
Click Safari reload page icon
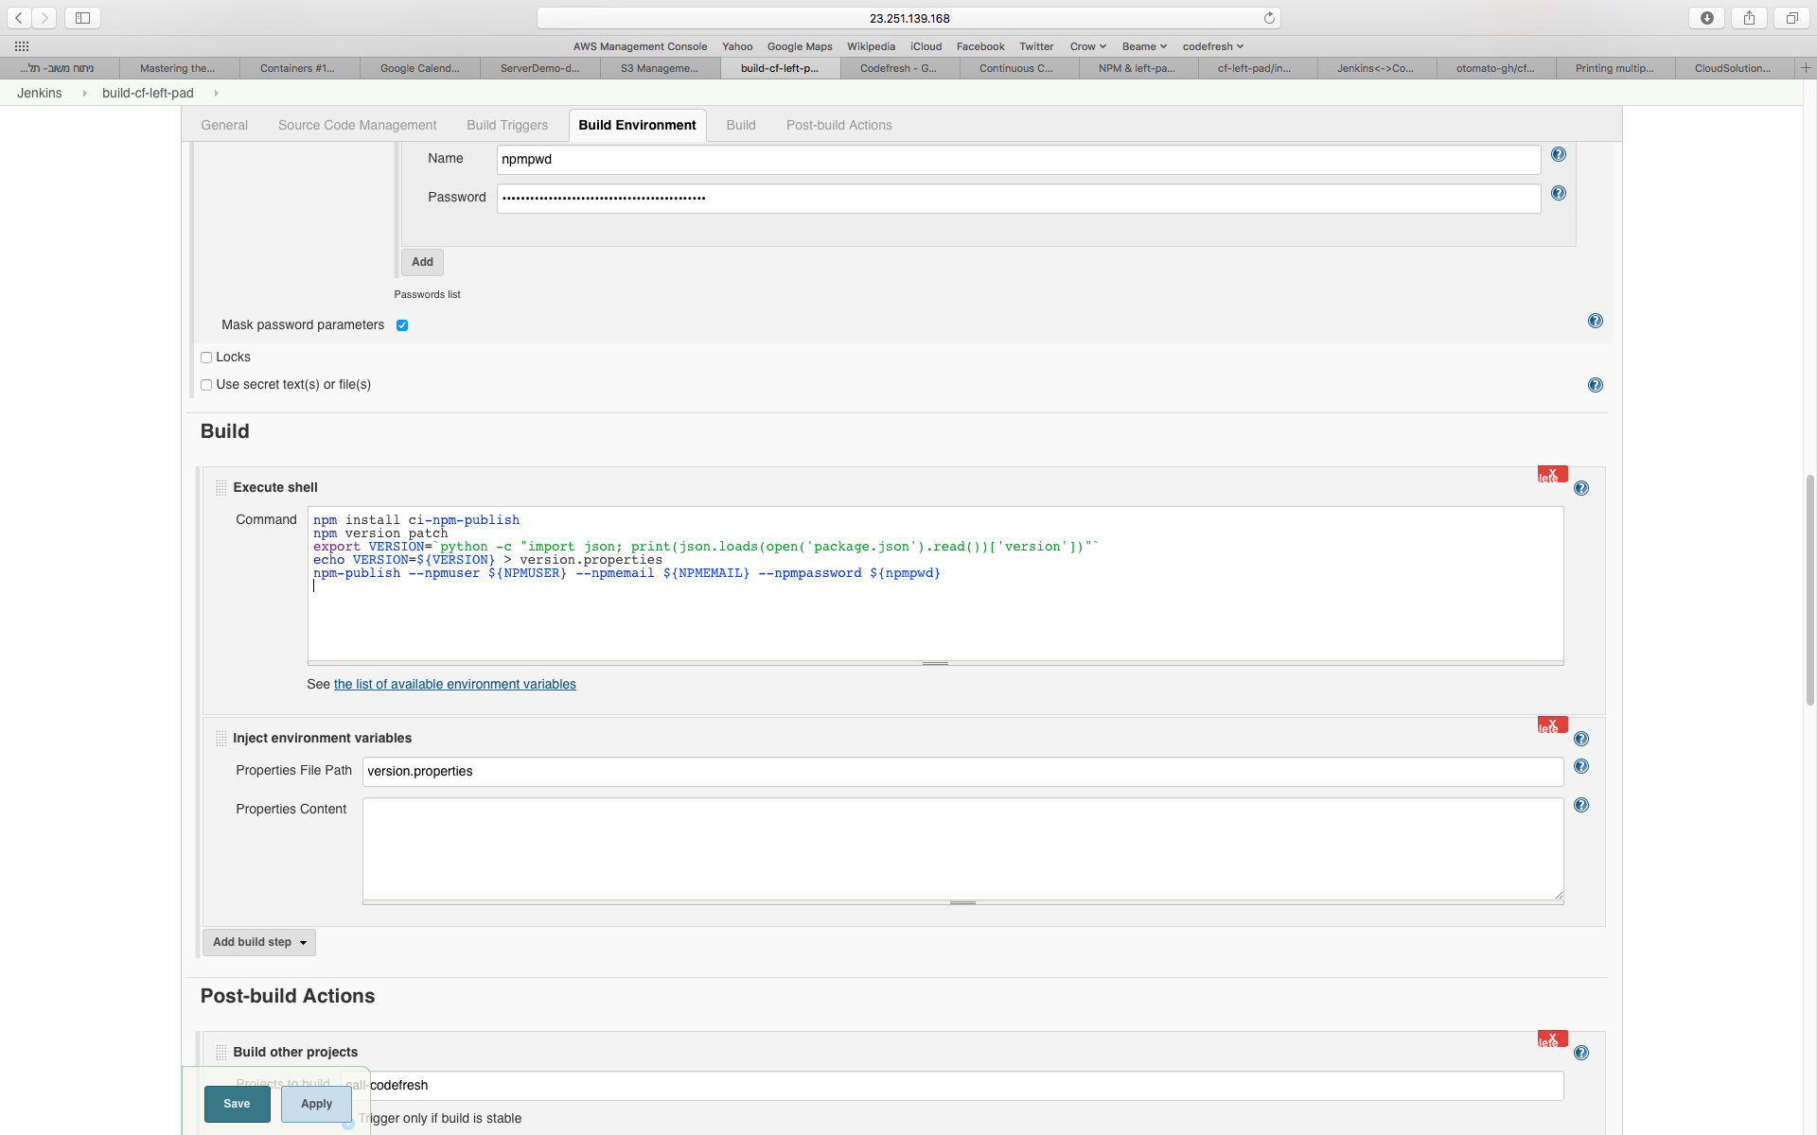point(1269,18)
